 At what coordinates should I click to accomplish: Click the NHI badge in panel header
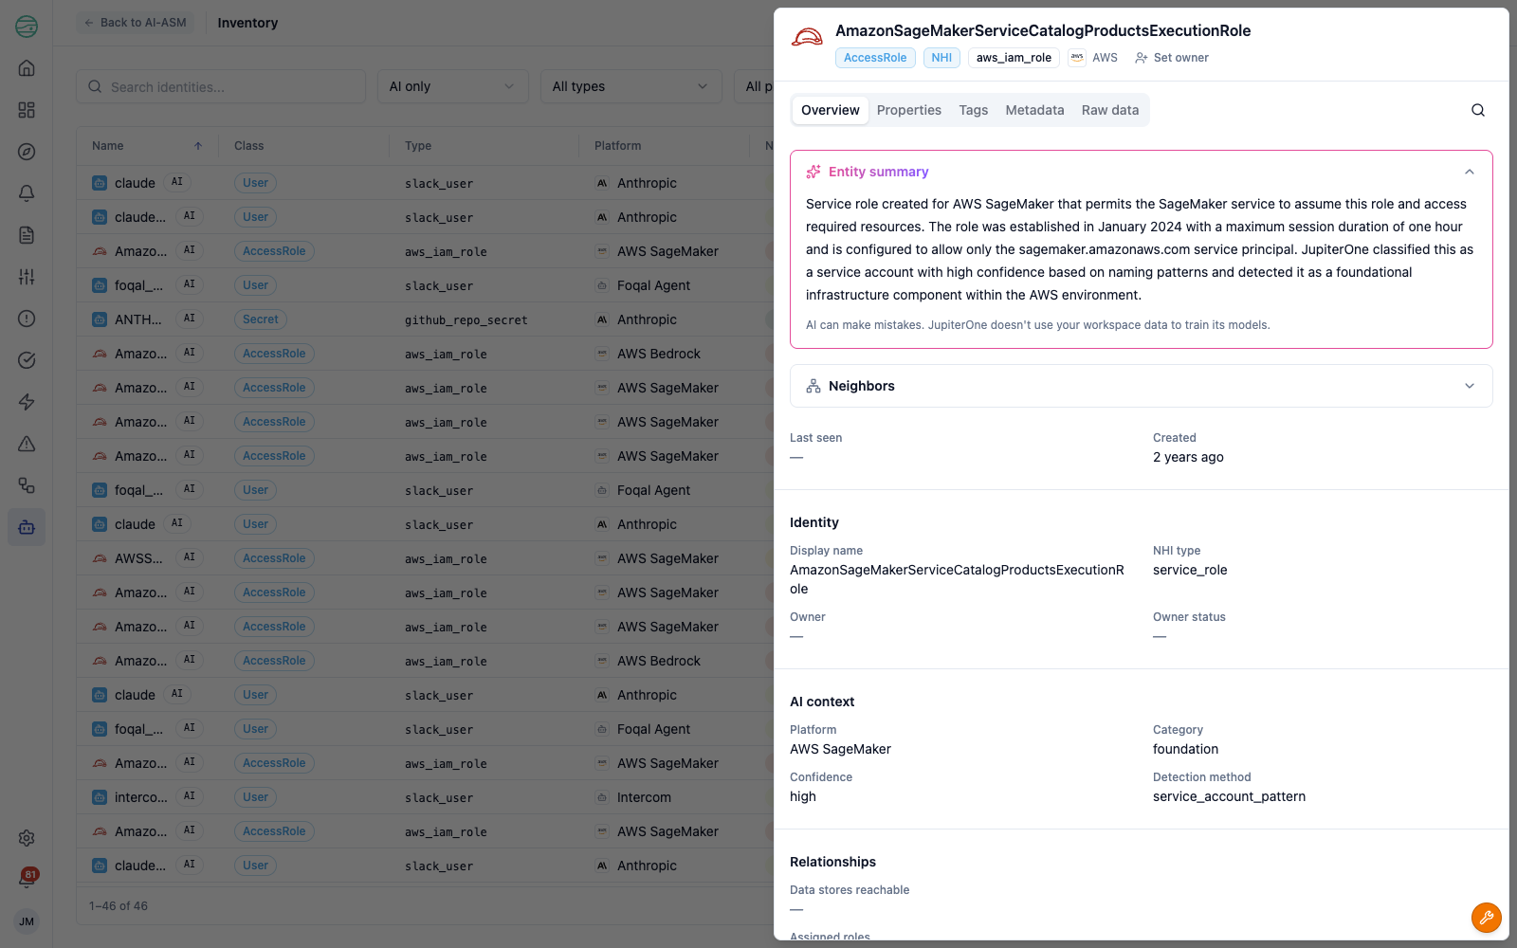[x=941, y=58]
